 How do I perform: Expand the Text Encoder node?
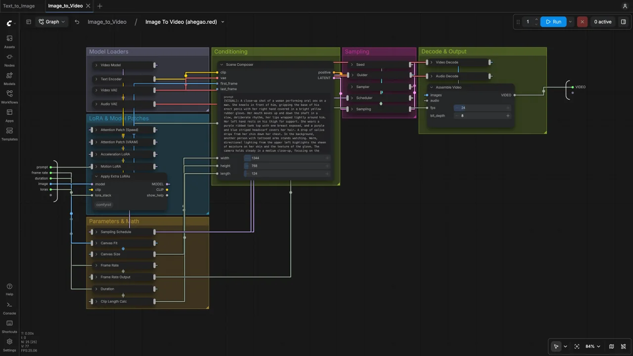click(x=96, y=79)
